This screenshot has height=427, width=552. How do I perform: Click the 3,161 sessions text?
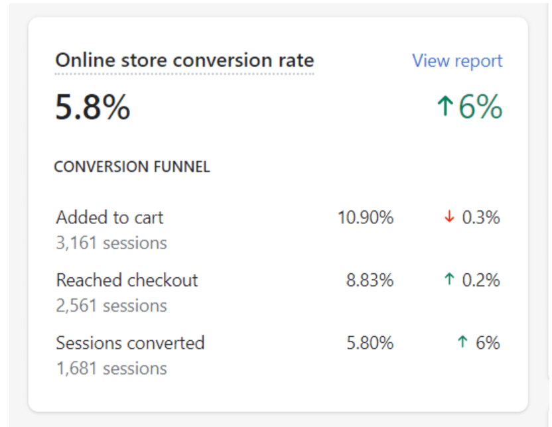[x=111, y=243]
